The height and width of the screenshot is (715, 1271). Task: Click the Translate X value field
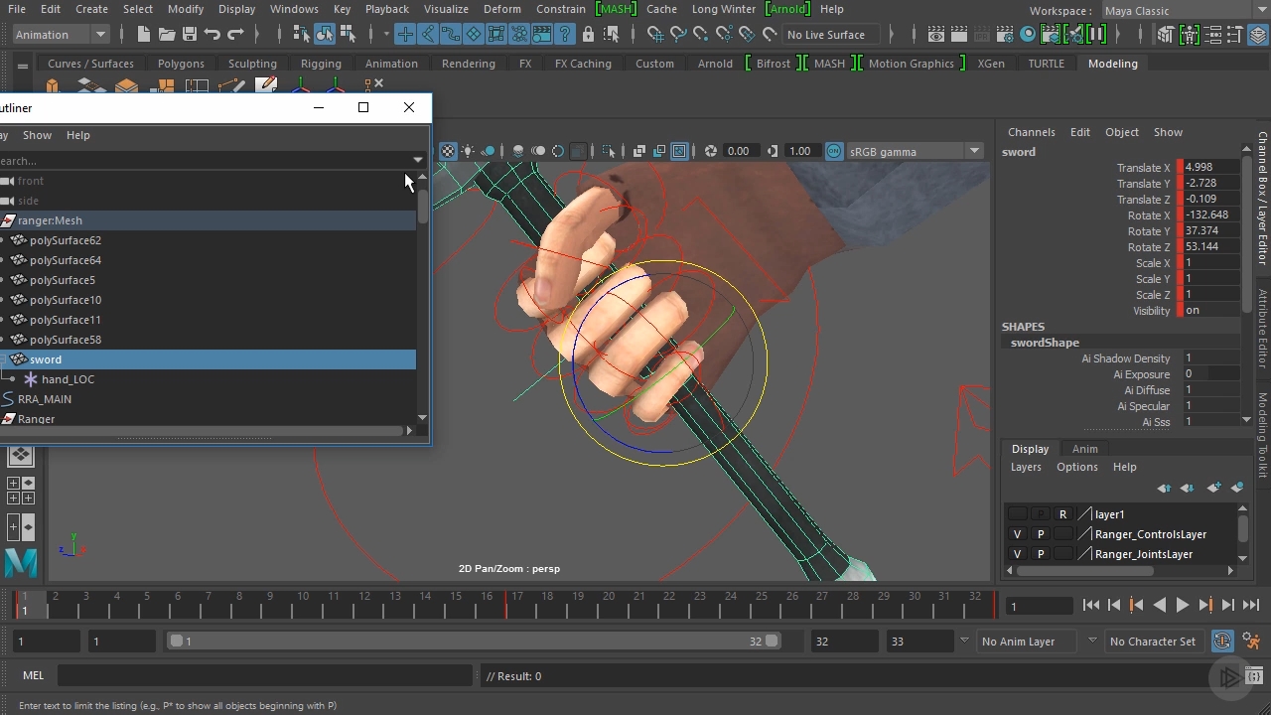point(1211,168)
